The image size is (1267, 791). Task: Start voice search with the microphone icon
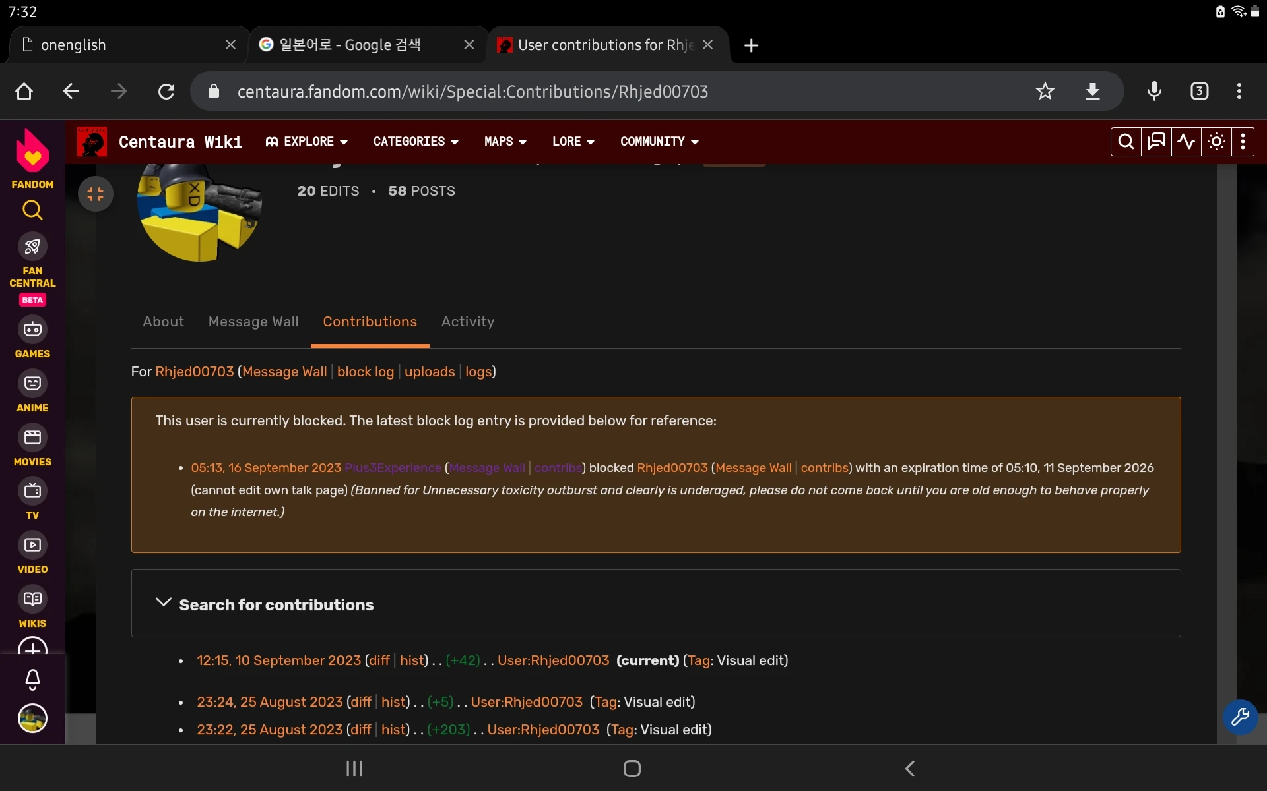point(1153,91)
